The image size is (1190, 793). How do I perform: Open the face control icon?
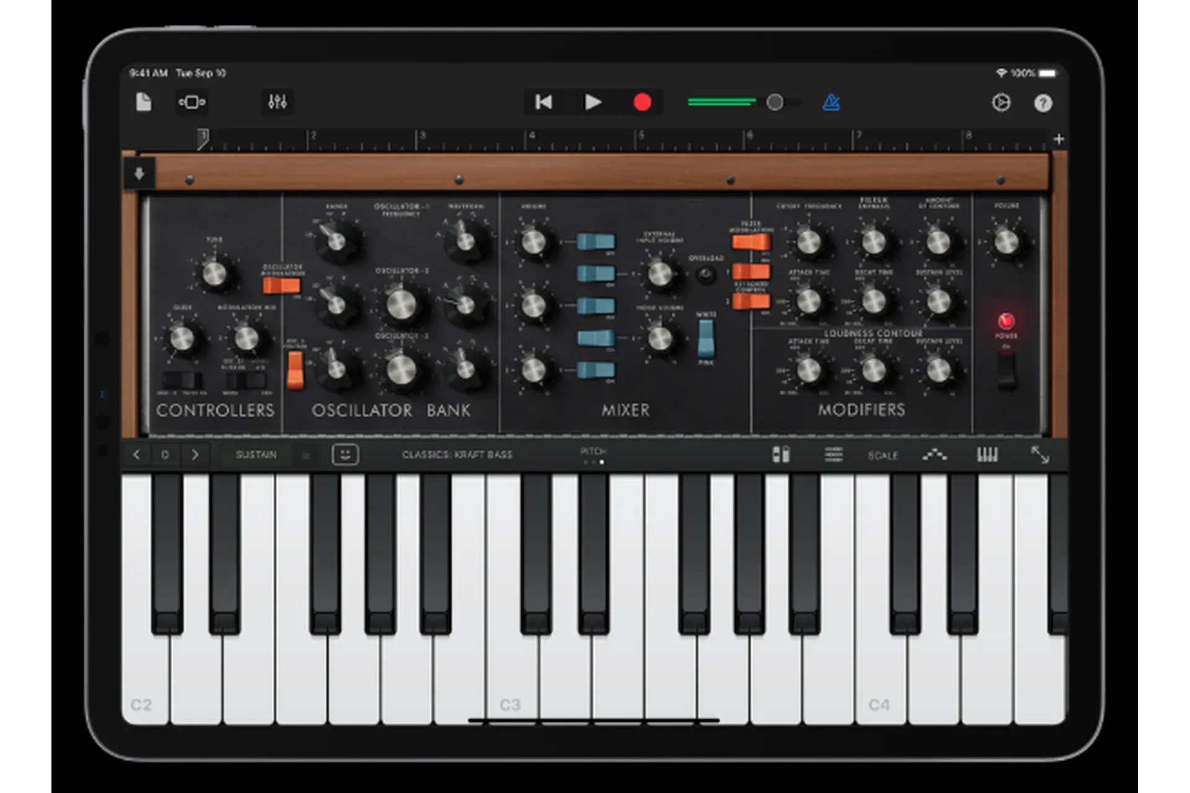click(x=345, y=455)
